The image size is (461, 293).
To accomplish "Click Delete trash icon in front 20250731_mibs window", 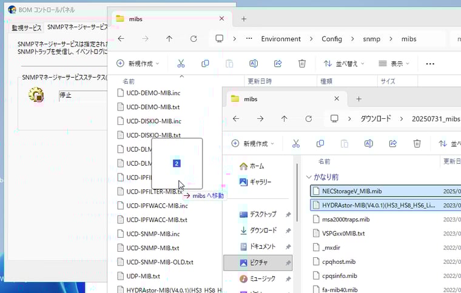I will [x=417, y=143].
